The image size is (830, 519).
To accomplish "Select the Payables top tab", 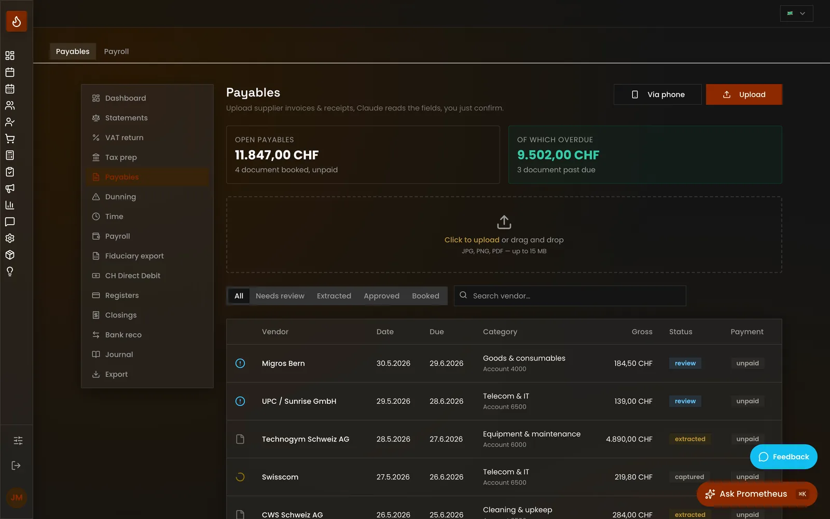I will pos(73,51).
